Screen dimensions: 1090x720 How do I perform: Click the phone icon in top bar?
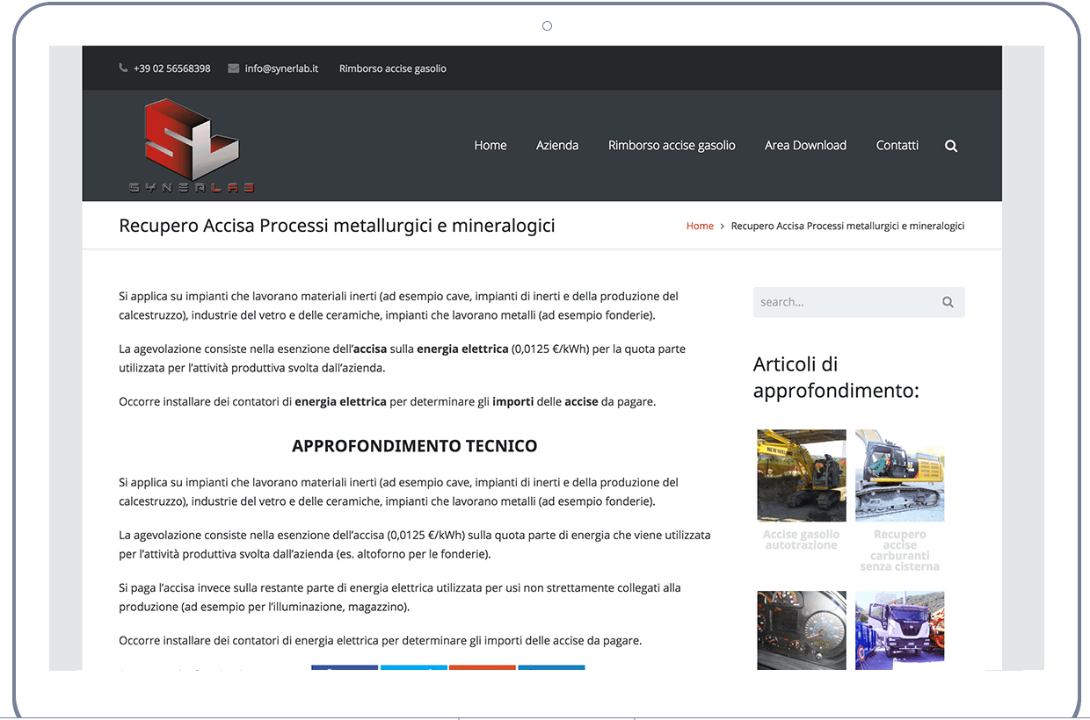(x=123, y=68)
